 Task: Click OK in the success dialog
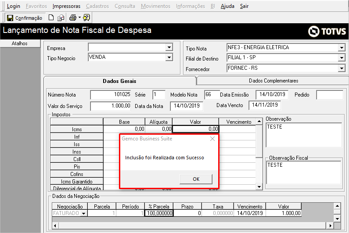click(x=196, y=179)
